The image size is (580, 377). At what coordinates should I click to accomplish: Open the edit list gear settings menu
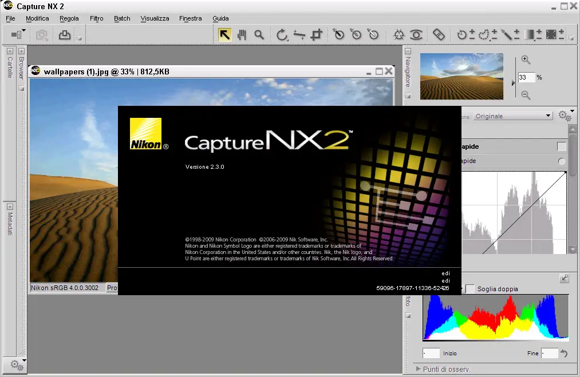[565, 116]
